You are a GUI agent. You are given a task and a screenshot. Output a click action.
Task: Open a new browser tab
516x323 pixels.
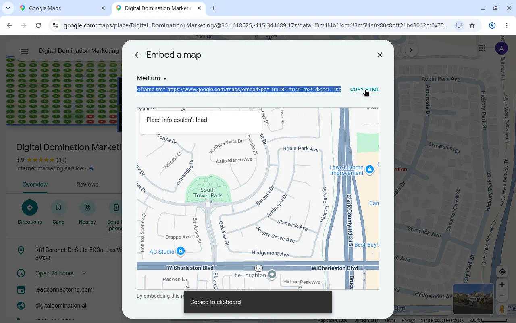(214, 8)
